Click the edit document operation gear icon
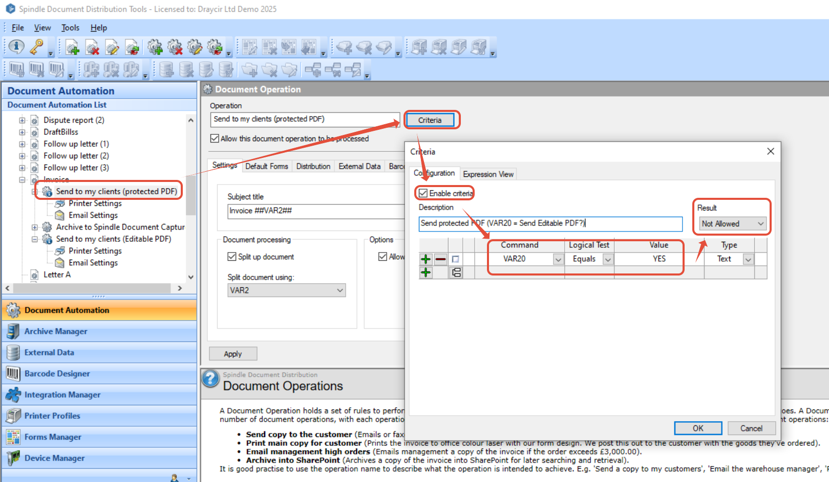The image size is (829, 482). 195,48
